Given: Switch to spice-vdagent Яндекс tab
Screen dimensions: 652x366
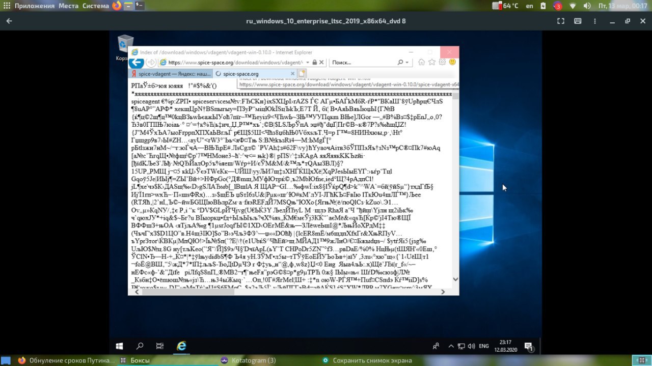Looking at the screenshot, I should (171, 74).
